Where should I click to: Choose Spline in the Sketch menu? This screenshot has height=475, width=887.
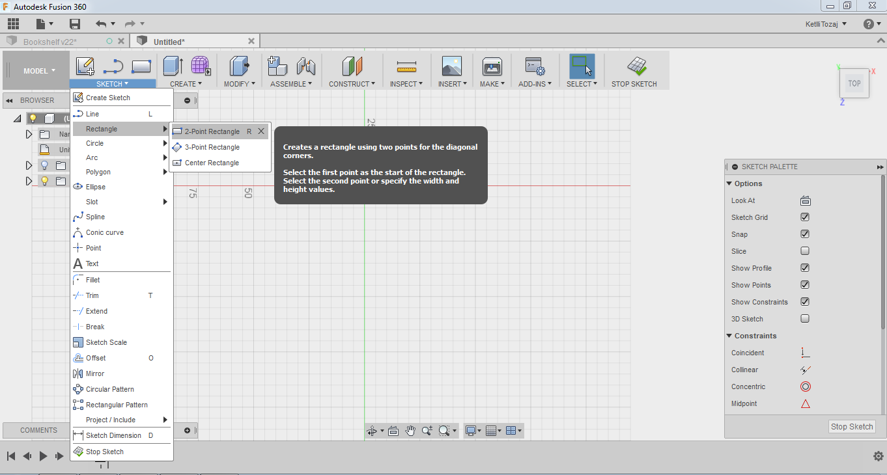121,217
